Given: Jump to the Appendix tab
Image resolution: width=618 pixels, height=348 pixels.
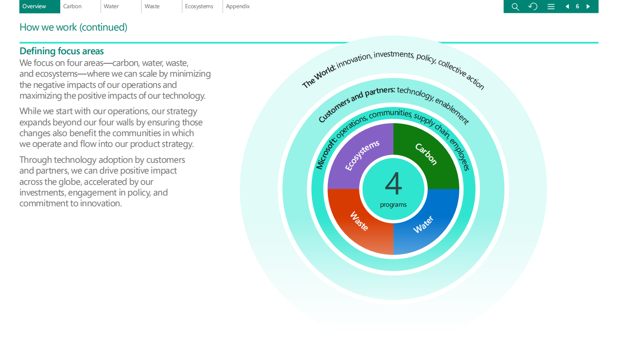Looking at the screenshot, I should [x=238, y=6].
